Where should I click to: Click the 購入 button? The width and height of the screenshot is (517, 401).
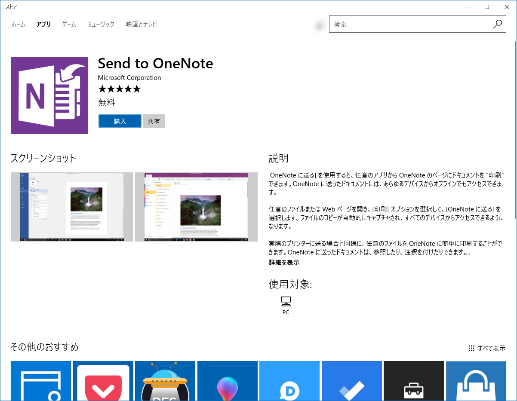click(x=120, y=121)
